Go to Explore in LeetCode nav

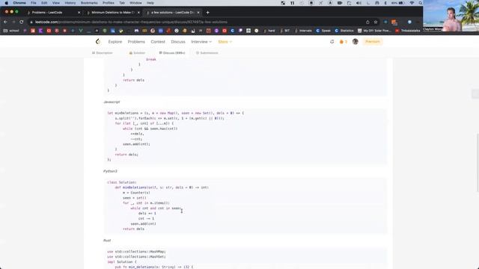click(x=115, y=42)
